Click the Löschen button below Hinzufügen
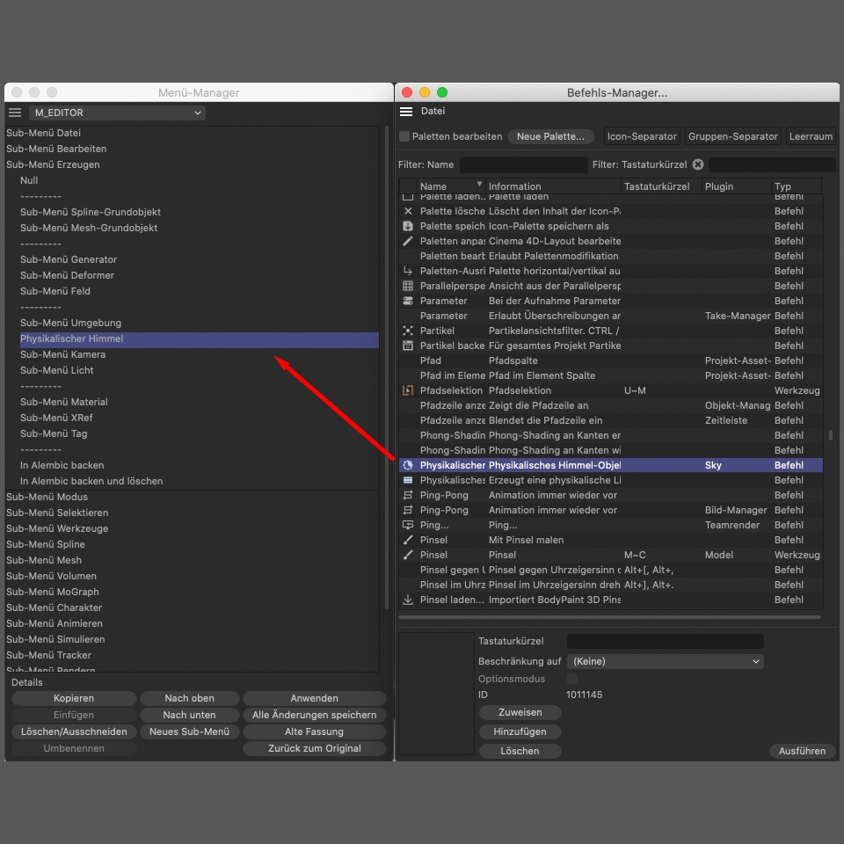The height and width of the screenshot is (844, 844). pyautogui.click(x=520, y=751)
